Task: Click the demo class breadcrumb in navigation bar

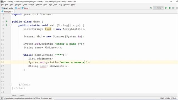Action: point(25,8)
